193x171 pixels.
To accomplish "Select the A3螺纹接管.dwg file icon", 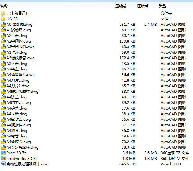I will tap(3, 58).
